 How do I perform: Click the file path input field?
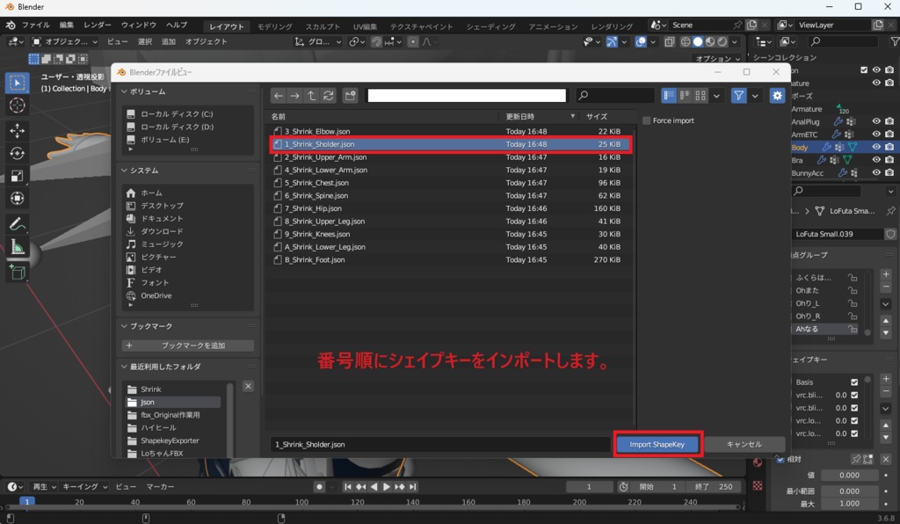(467, 96)
